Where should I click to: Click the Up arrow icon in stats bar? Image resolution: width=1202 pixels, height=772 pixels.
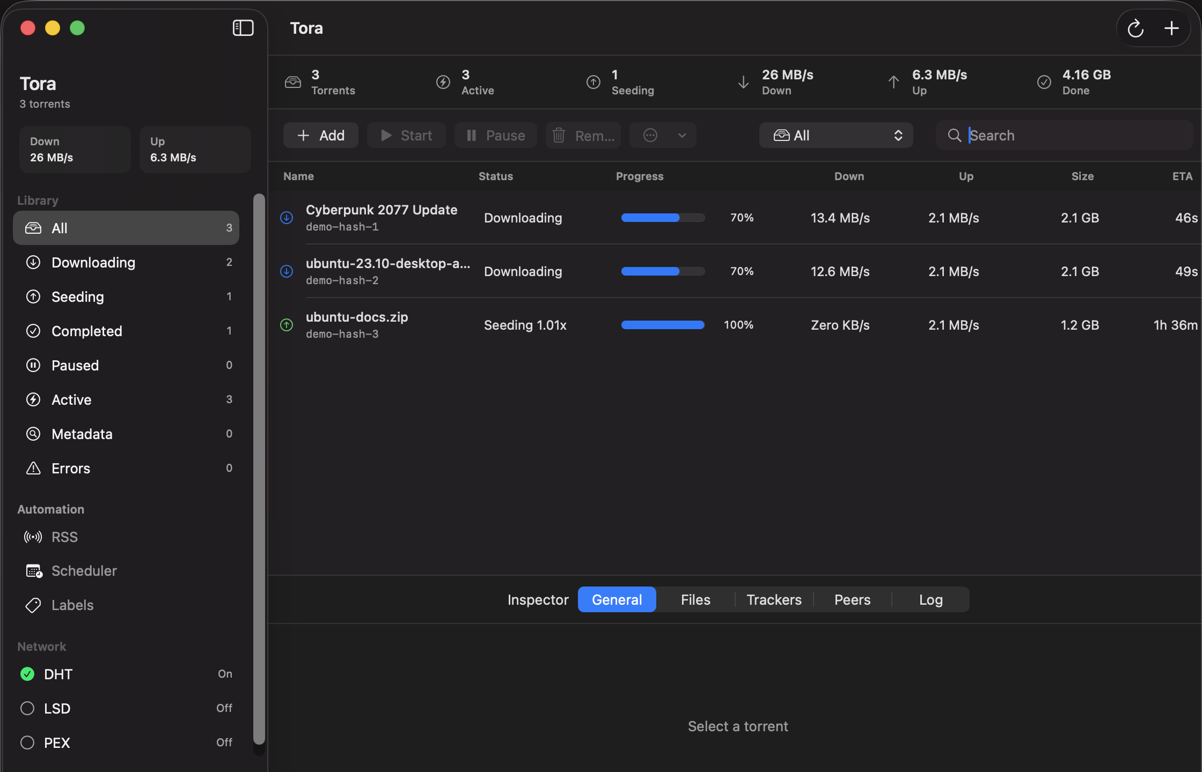coord(893,82)
